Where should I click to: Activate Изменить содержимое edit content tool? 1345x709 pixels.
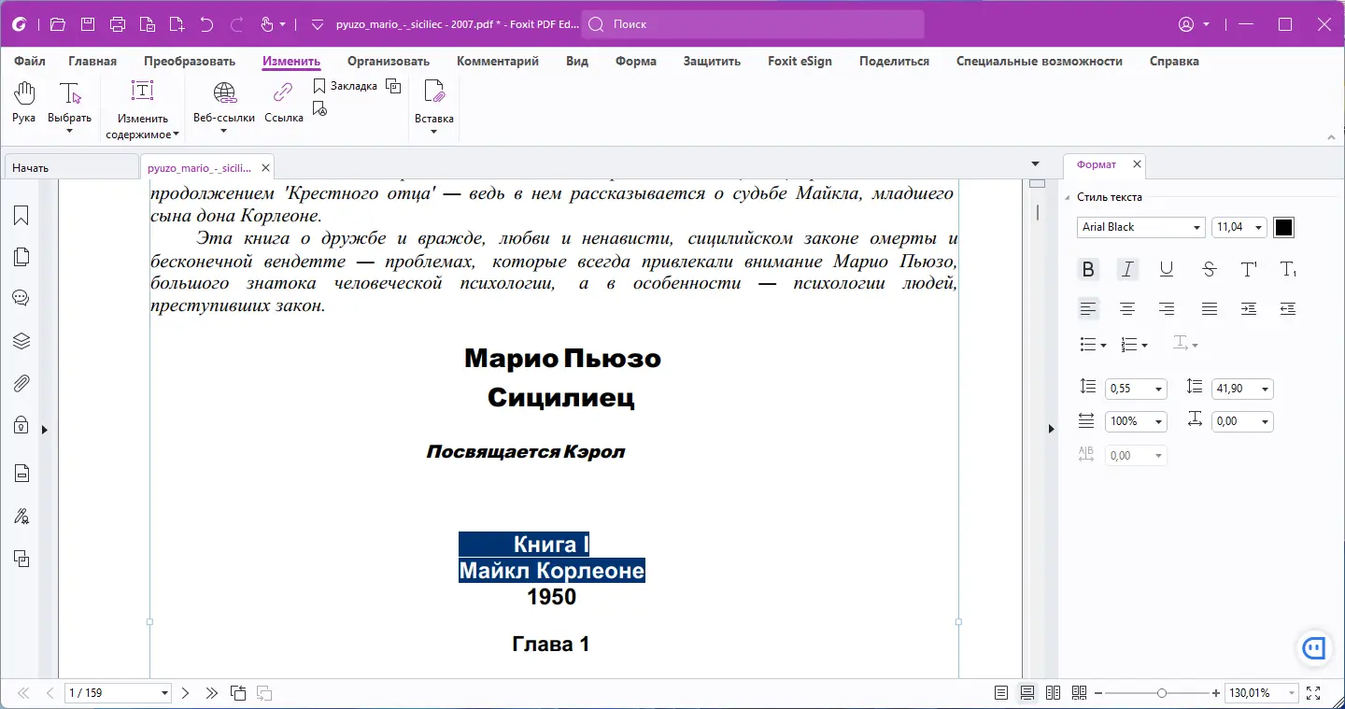(142, 110)
